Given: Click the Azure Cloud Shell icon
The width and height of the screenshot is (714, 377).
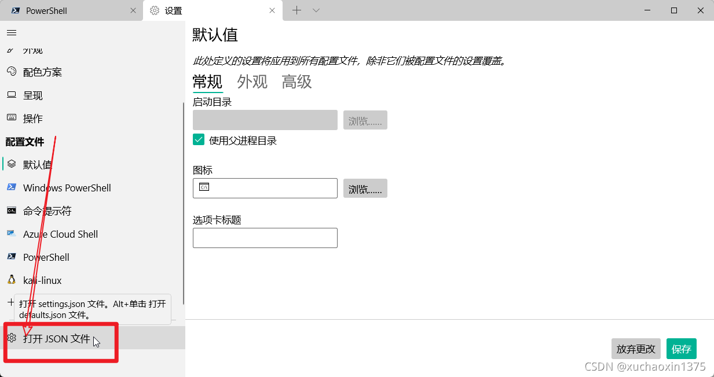Looking at the screenshot, I should point(12,234).
